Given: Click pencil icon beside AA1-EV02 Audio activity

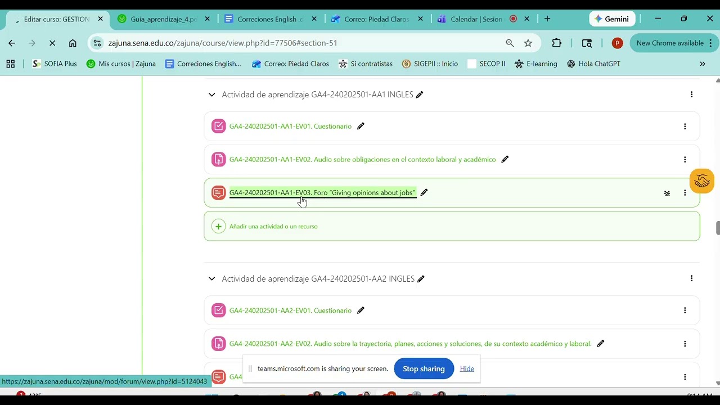Looking at the screenshot, I should click(x=505, y=159).
